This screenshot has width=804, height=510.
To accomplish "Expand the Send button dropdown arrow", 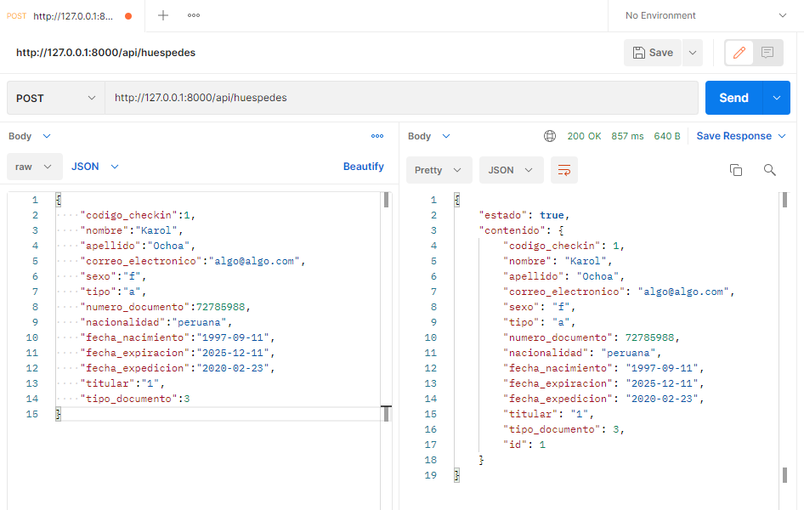I will (x=776, y=98).
